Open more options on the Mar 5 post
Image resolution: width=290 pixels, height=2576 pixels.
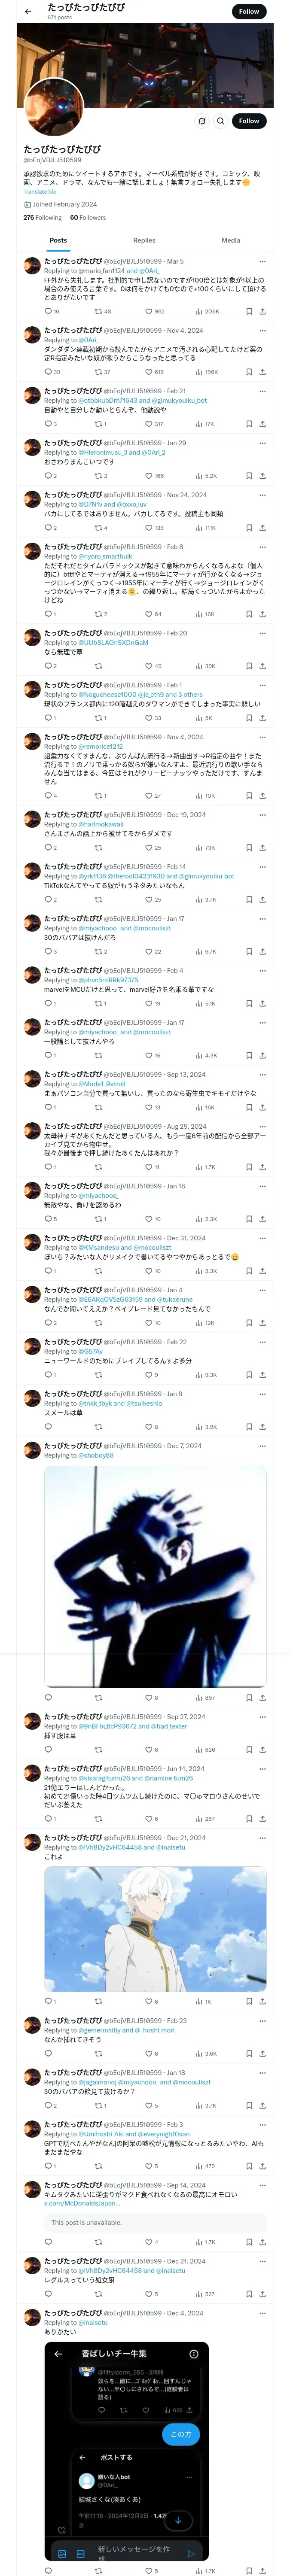pos(262,261)
